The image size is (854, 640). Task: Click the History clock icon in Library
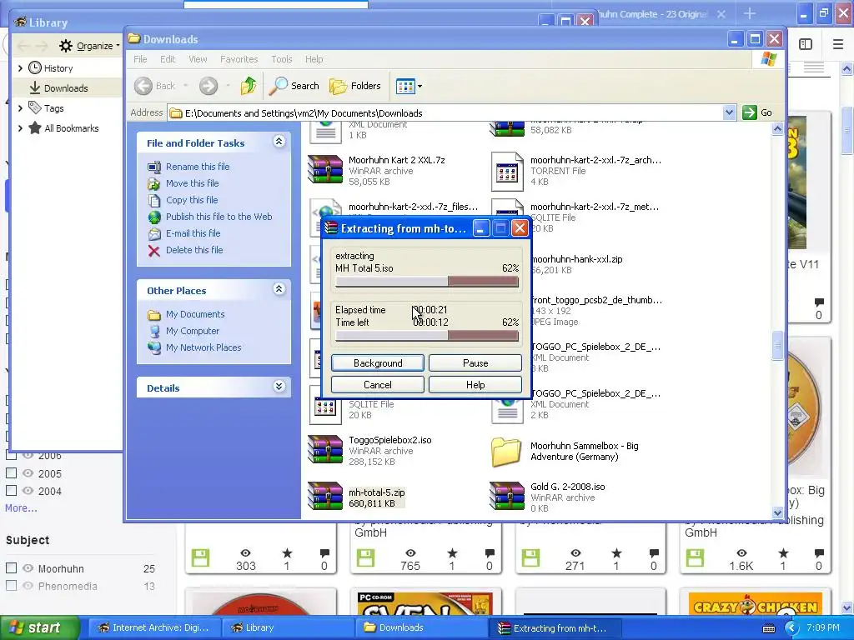pos(35,68)
